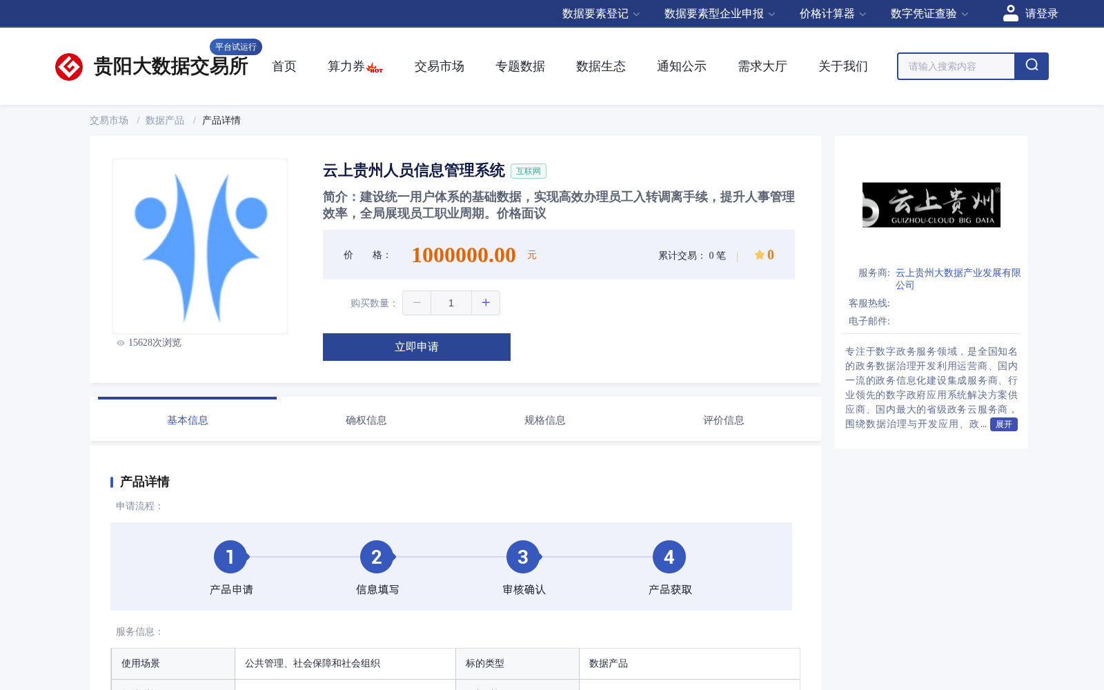Click 客服热线 label
The height and width of the screenshot is (690, 1104).
click(869, 303)
